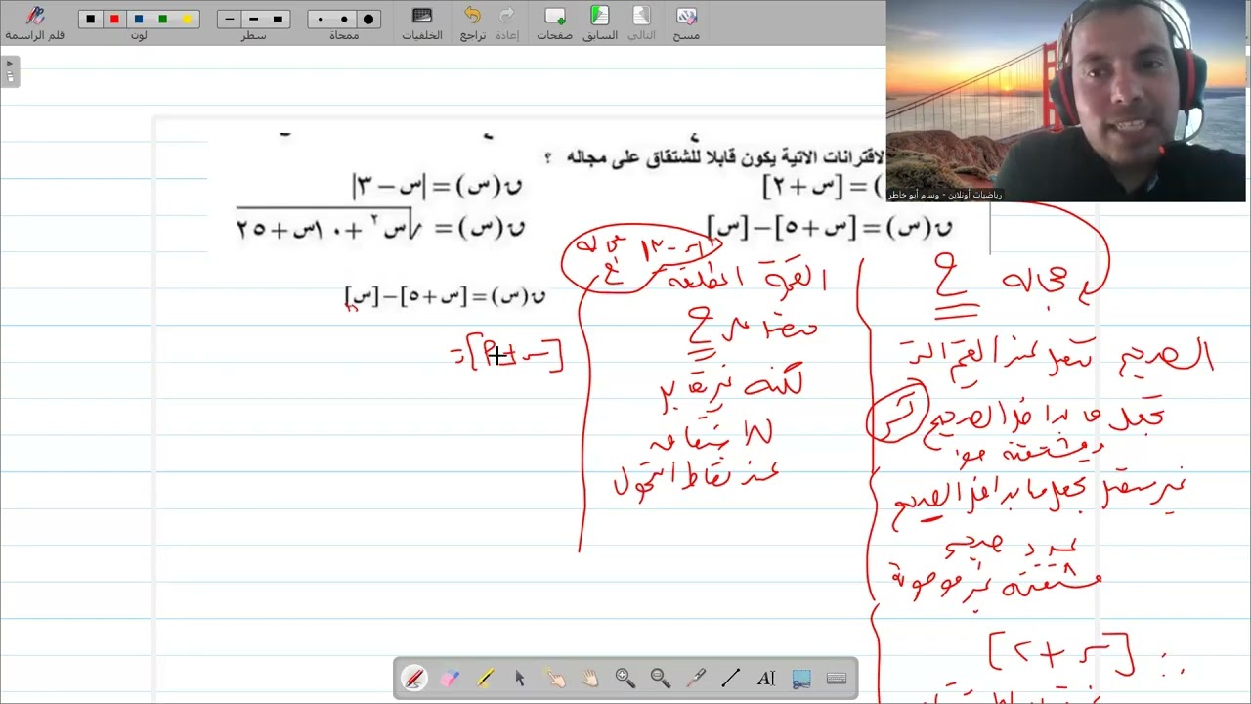The image size is (1251, 704).
Task: Select the straight line drawing tool
Action: tap(730, 678)
